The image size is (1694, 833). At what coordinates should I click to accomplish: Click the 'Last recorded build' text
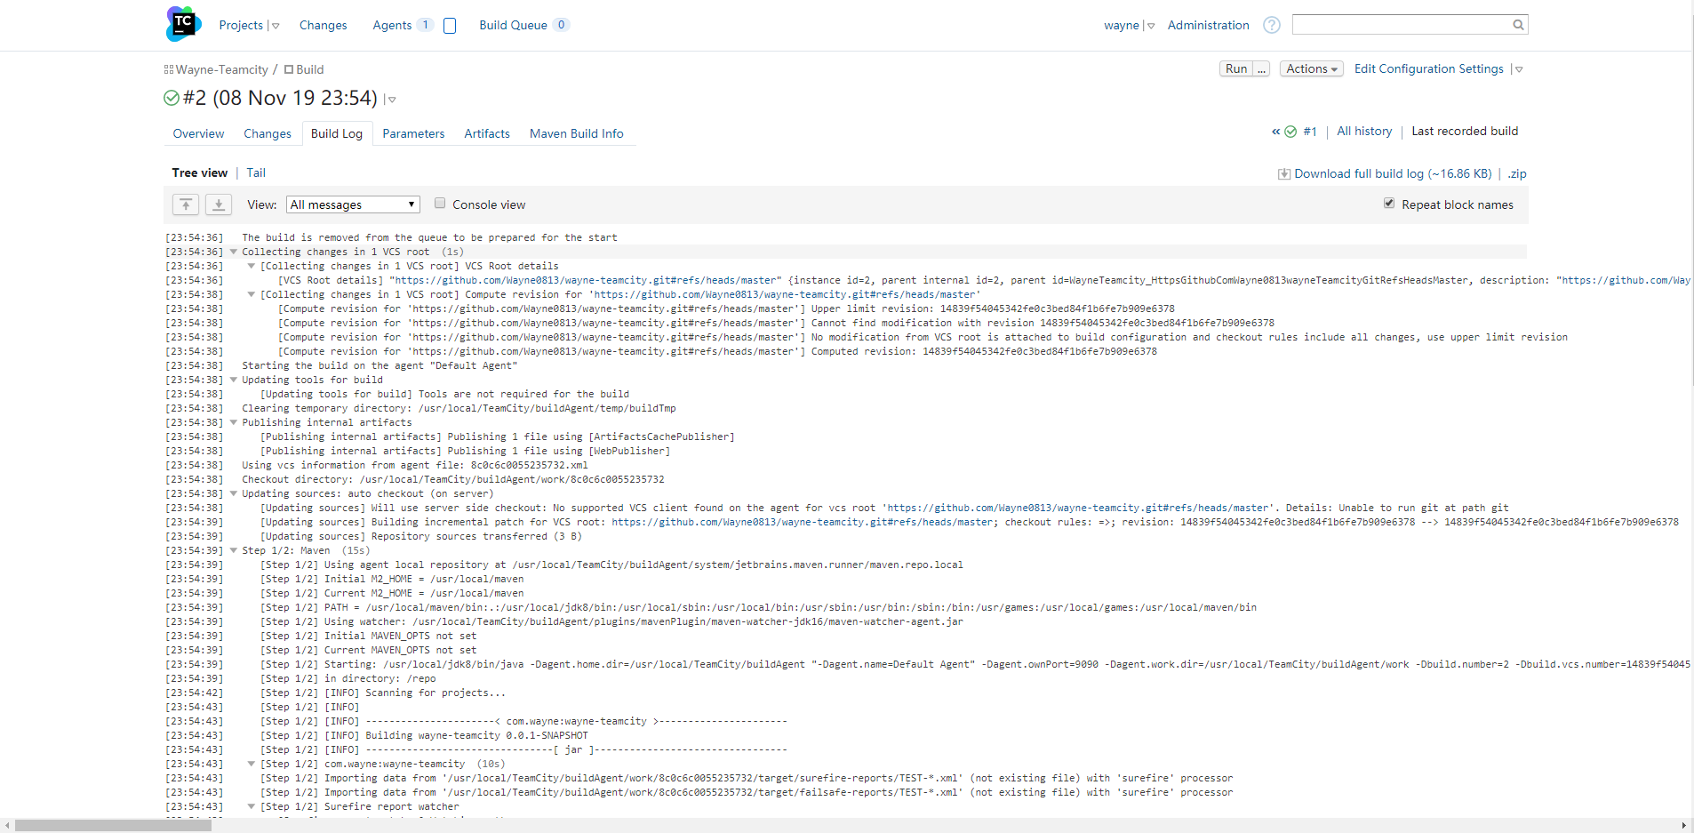click(1465, 131)
